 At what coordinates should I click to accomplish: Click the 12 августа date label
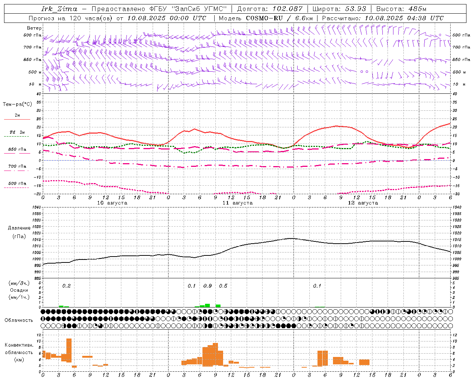[363, 203]
